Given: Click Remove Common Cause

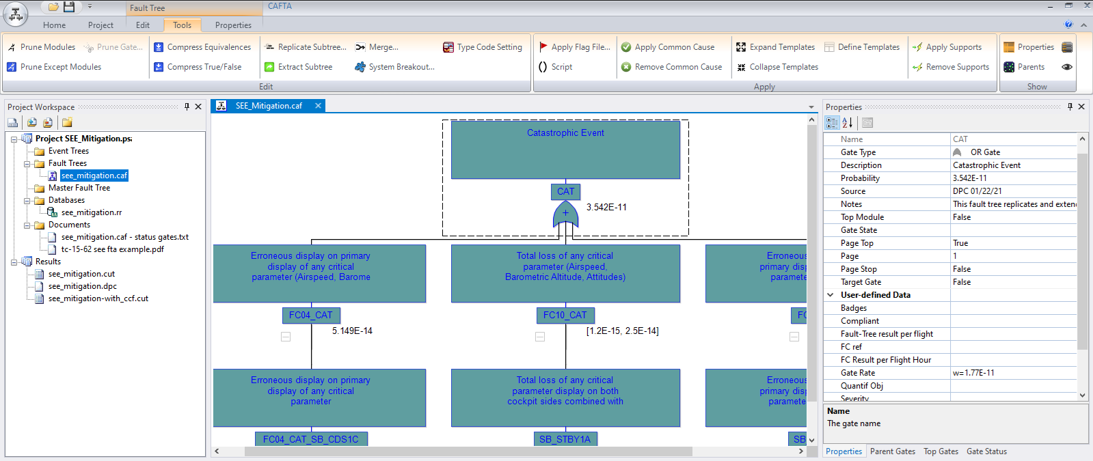Looking at the screenshot, I should 671,67.
